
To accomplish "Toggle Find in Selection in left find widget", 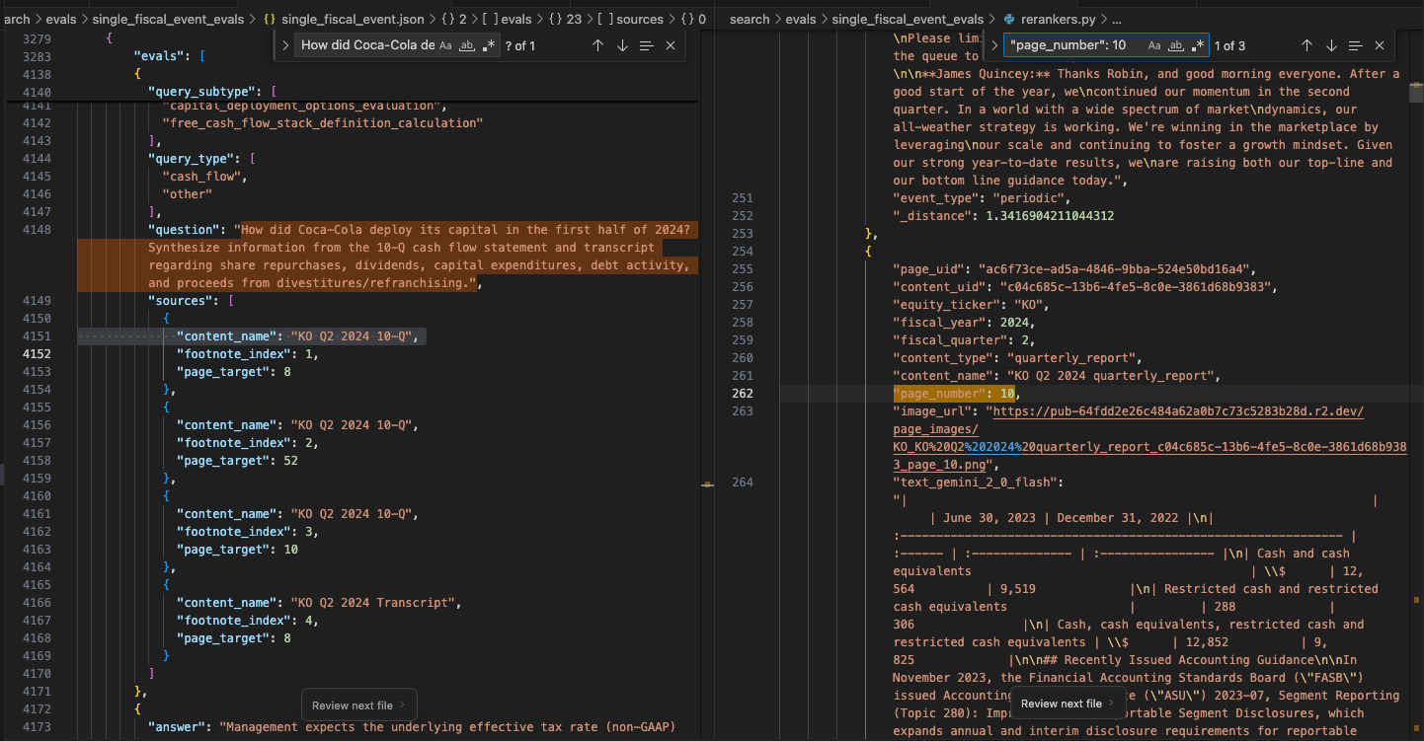I will (646, 45).
